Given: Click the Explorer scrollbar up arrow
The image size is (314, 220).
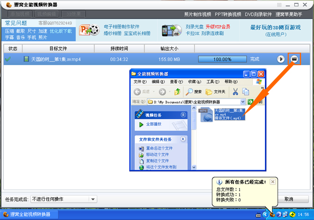Looking at the screenshot, I should click(194, 108).
